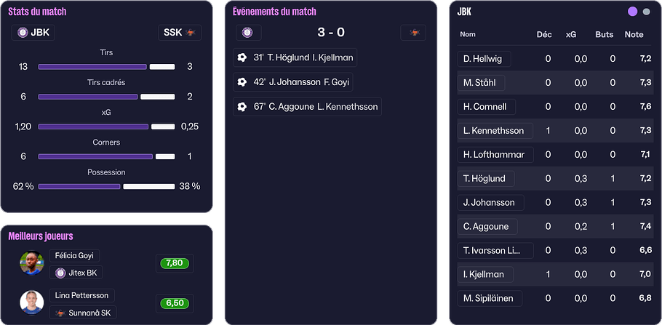The width and height of the screenshot is (662, 325).
Task: Sort players by the Buts column
Action: [604, 34]
